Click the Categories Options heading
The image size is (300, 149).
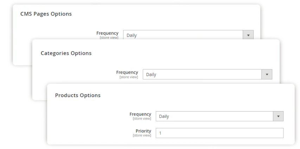(66, 53)
